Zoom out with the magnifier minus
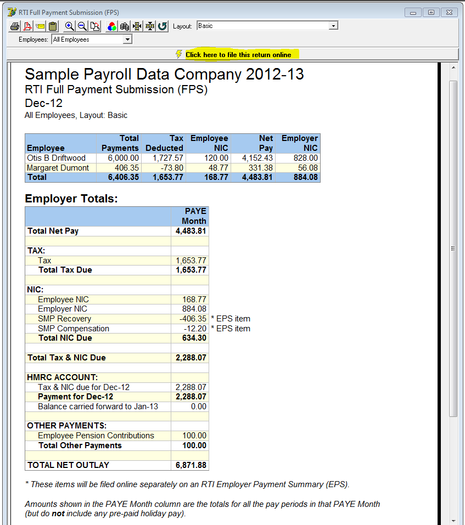 click(82, 26)
